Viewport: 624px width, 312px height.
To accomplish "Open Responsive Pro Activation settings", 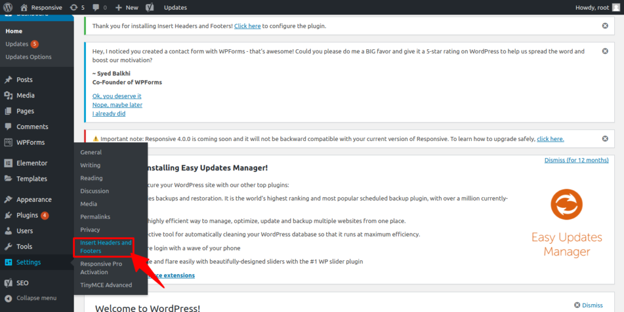I will [101, 268].
